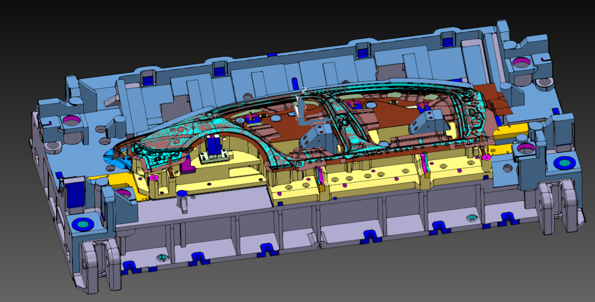Image resolution: width=595 pixels, height=302 pixels.
Task: Select the magenta guide bushing at far-left corner
Action: coord(71,121)
